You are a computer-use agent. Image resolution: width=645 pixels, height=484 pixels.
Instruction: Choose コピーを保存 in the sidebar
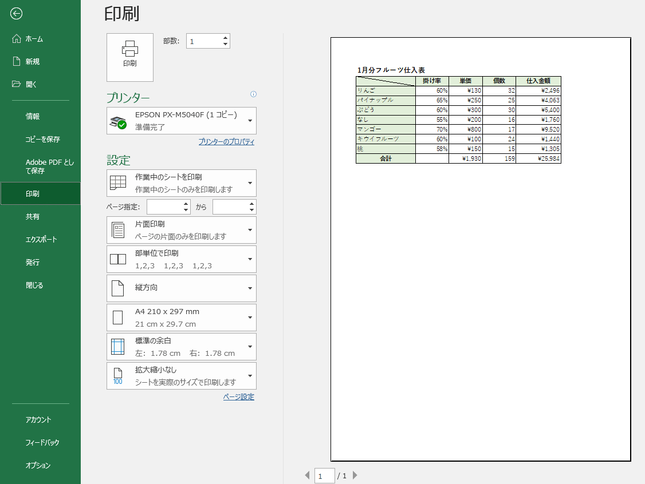click(40, 139)
